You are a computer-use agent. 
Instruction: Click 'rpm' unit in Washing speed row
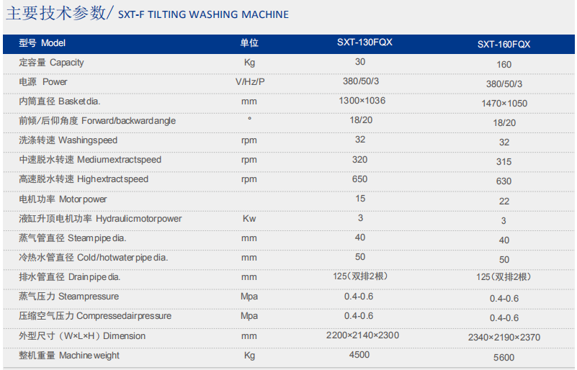pos(249,140)
